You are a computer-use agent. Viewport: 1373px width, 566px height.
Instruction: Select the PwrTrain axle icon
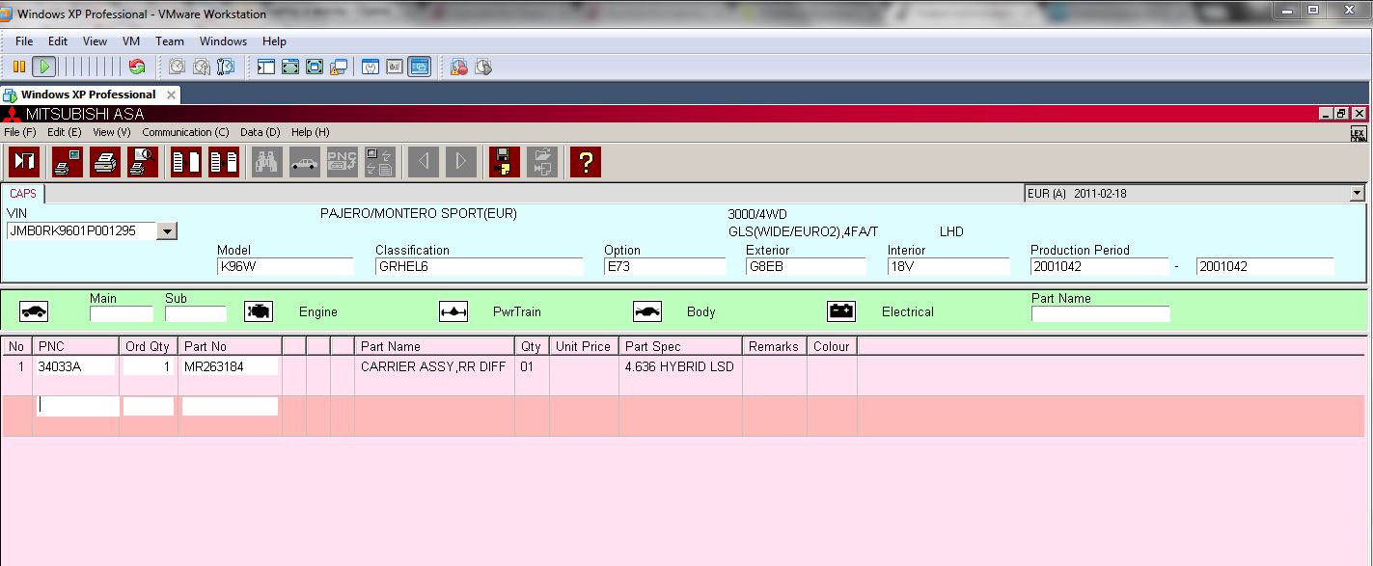453,311
